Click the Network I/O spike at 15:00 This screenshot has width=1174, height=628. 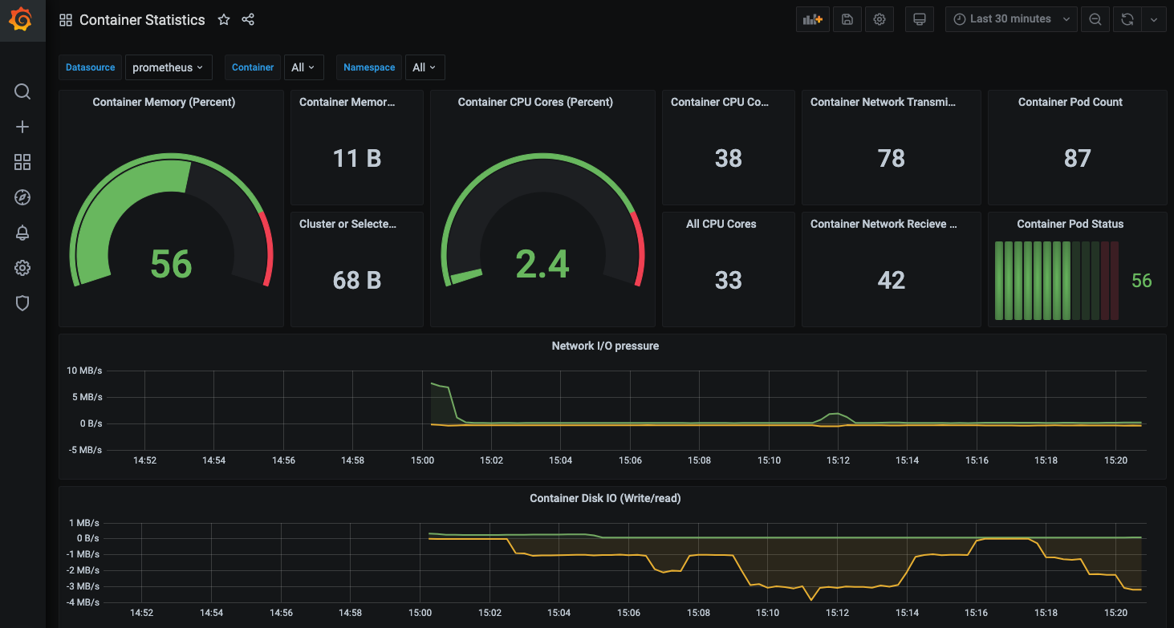(x=440, y=387)
